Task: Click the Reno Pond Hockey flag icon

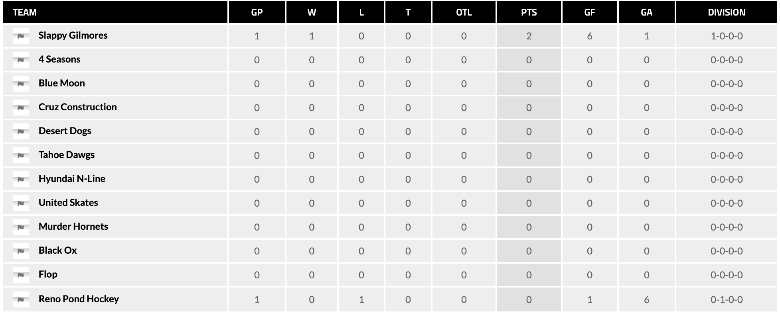Action: [21, 300]
